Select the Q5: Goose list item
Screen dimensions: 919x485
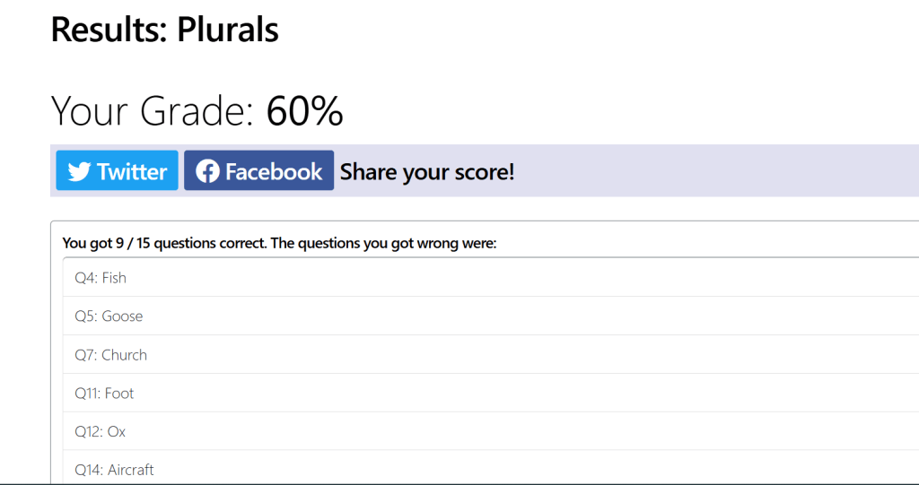click(109, 316)
